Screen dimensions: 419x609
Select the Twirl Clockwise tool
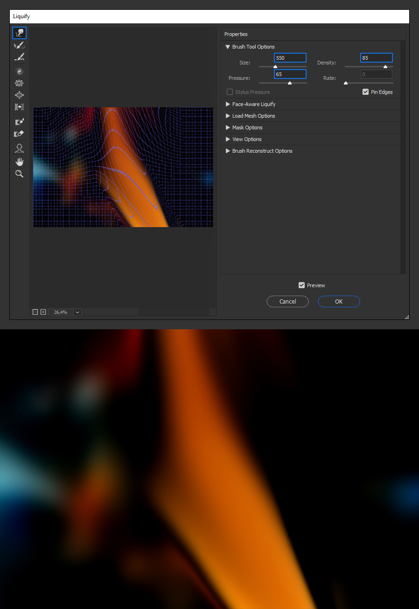click(x=19, y=71)
